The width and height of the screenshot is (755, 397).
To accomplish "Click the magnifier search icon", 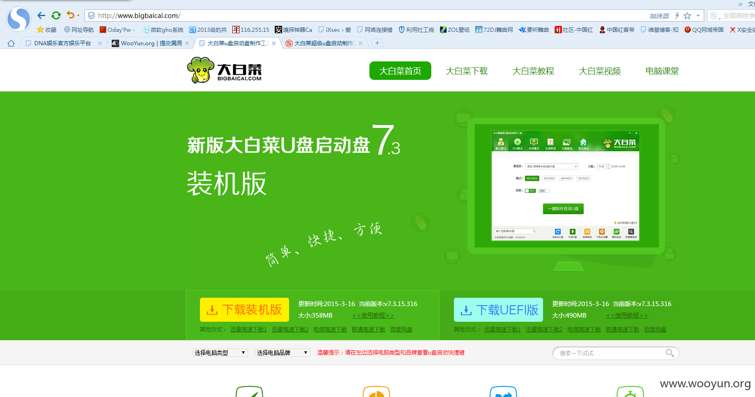I will 670,353.
